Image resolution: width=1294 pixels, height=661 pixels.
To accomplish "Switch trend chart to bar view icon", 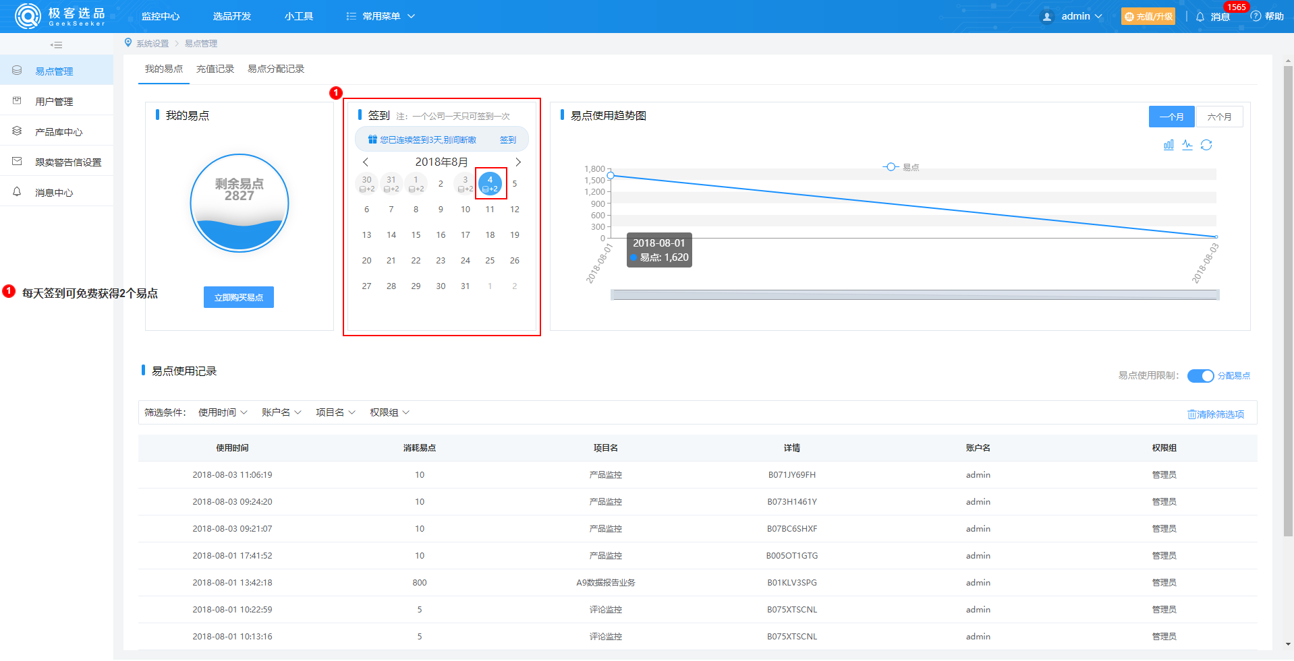I will pos(1169,145).
